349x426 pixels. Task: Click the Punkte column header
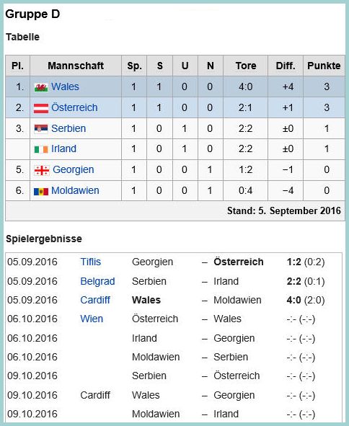[324, 66]
